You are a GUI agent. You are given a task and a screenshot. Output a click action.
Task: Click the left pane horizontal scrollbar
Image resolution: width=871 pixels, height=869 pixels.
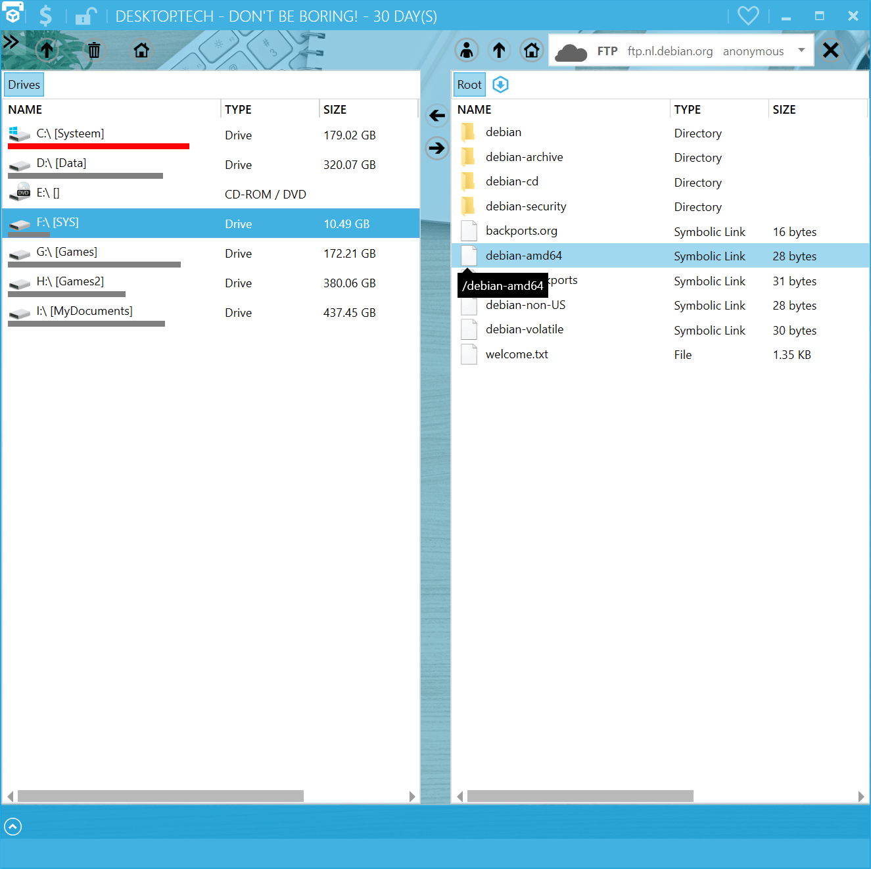(x=160, y=796)
